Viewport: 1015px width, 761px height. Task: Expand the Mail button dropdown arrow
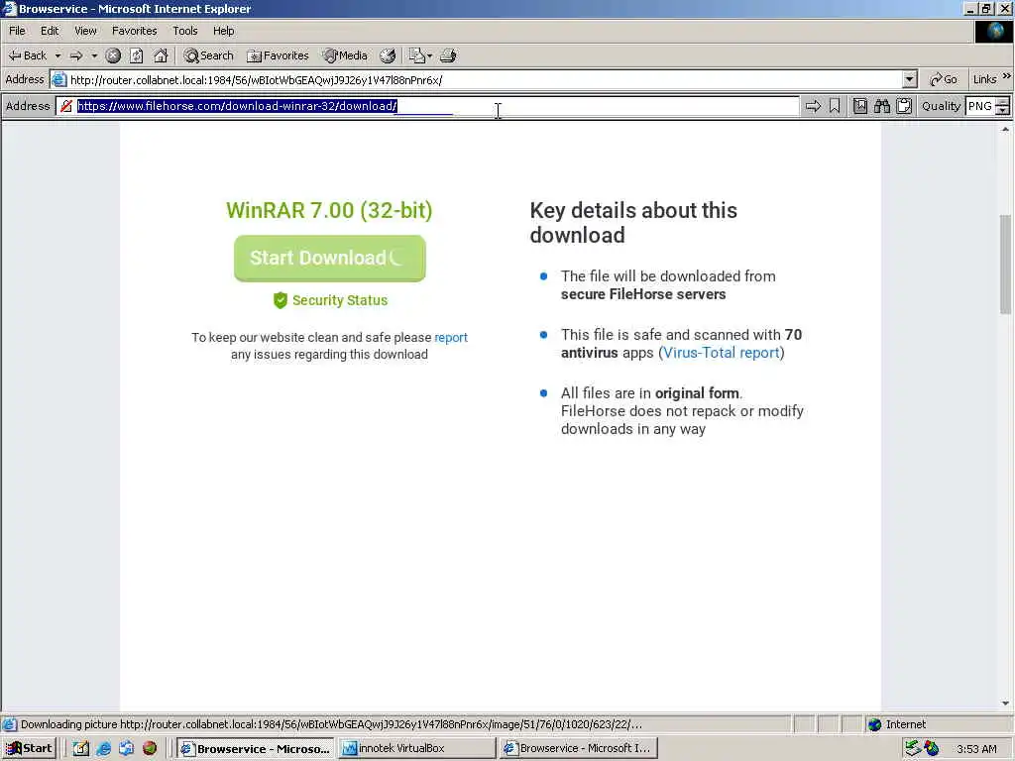pos(430,55)
